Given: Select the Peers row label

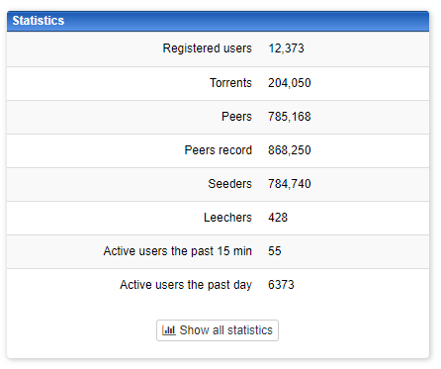Looking at the screenshot, I should click(x=236, y=117).
